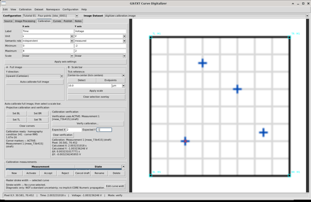
Task: Click Clear verification
Action: click(x=63, y=135)
